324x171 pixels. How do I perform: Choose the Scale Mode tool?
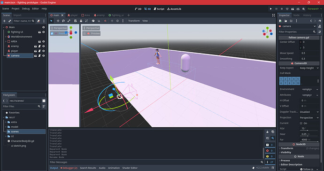click(69, 21)
